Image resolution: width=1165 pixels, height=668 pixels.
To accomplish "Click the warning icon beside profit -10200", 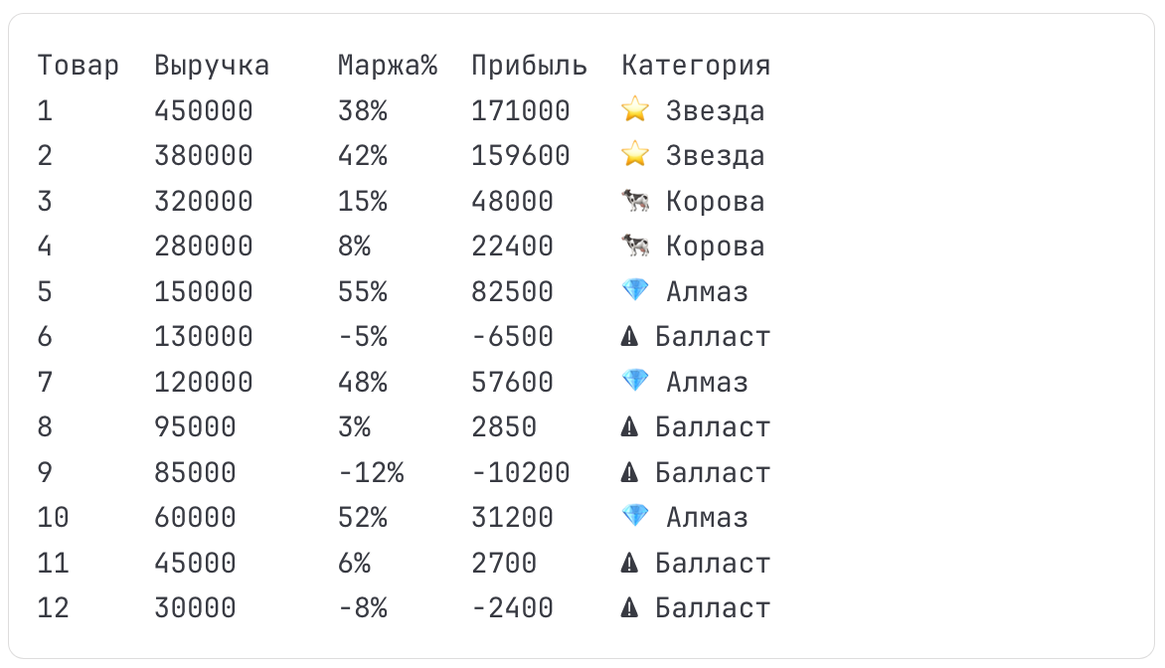I will 629,472.
